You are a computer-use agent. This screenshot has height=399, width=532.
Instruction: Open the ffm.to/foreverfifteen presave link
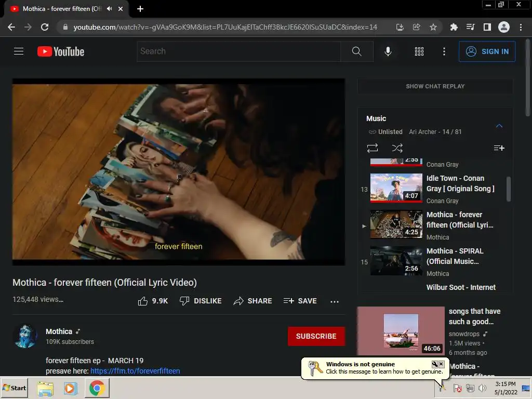coord(135,371)
